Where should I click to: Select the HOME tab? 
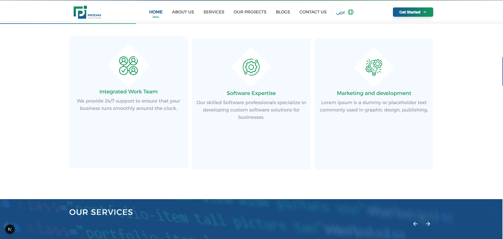click(x=156, y=12)
